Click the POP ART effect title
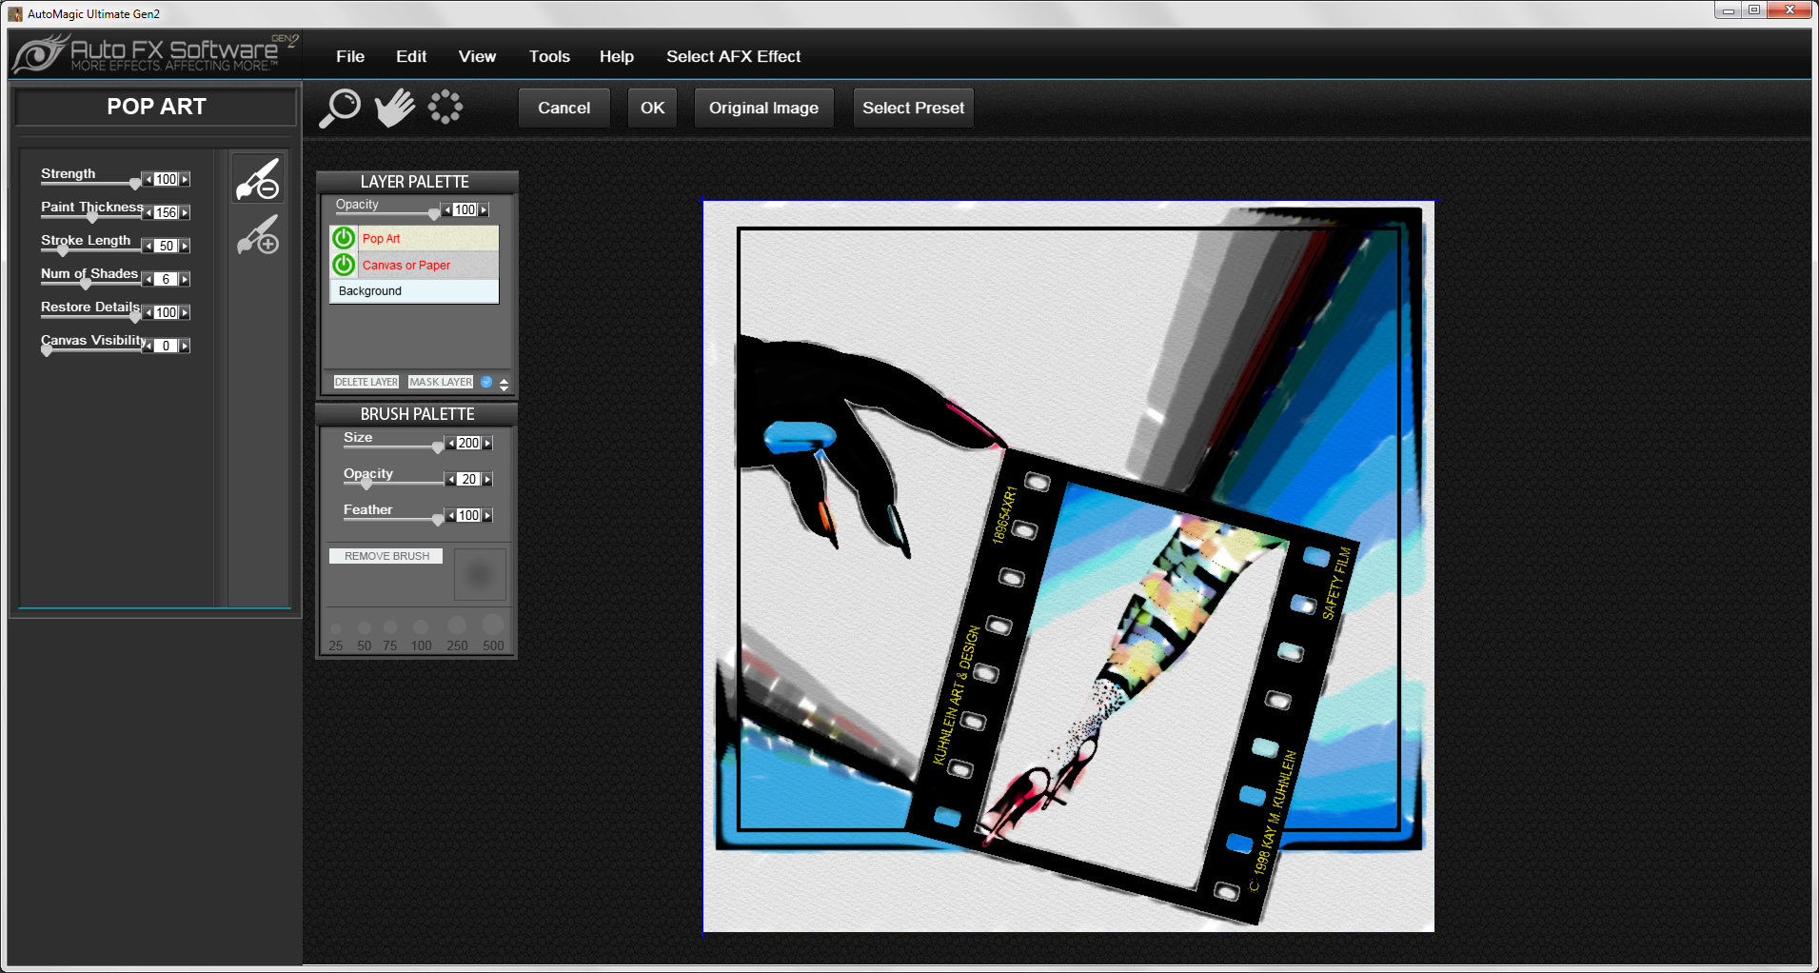Viewport: 1819px width, 973px height. (x=156, y=107)
